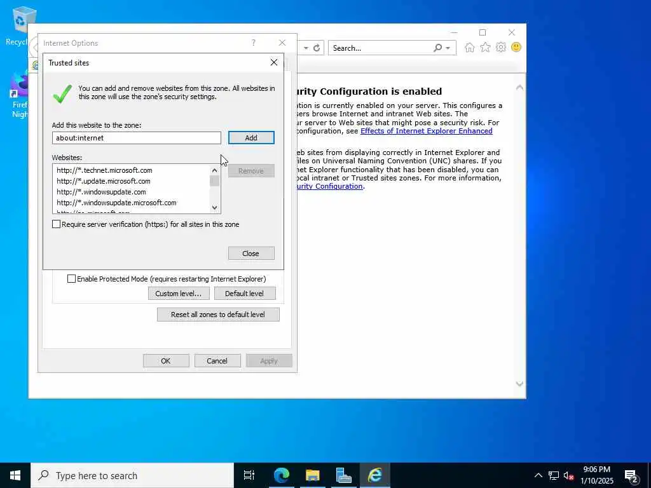The image size is (651, 488).
Task: Show hidden tray icons chevron
Action: (x=538, y=475)
